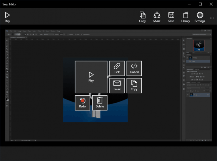Toggle the Background layer eye visibility icon
This screenshot has width=217, height=161.
[x=188, y=95]
